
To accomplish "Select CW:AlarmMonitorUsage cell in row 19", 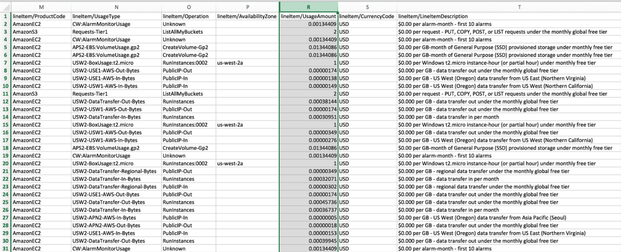I will pyautogui.click(x=116, y=156).
